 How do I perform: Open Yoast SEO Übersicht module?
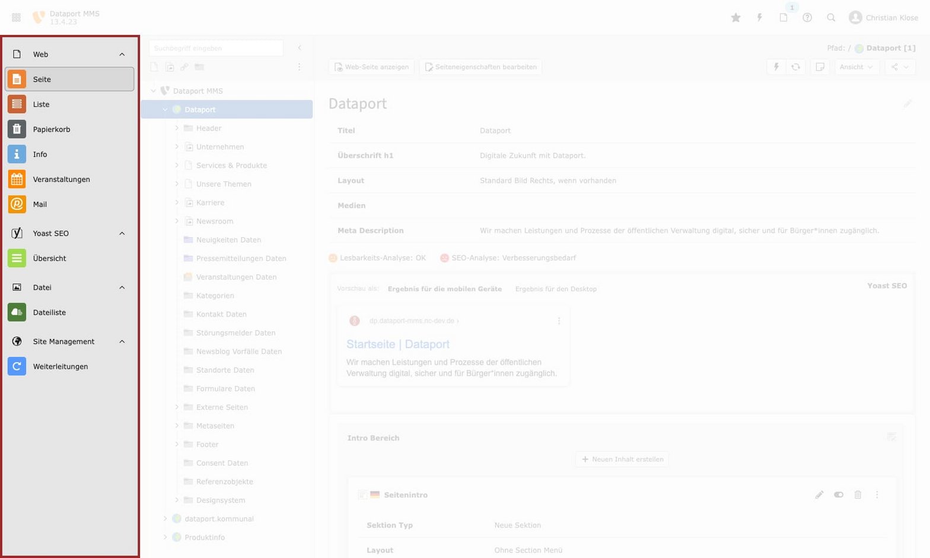[17, 259]
